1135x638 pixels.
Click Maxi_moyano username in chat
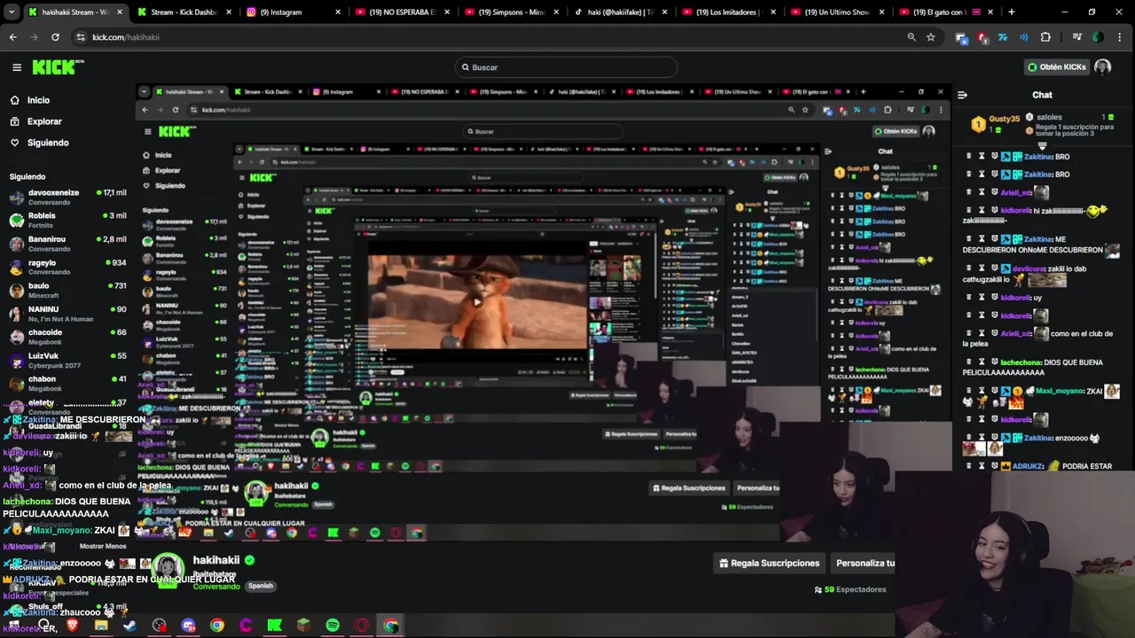coord(1059,391)
